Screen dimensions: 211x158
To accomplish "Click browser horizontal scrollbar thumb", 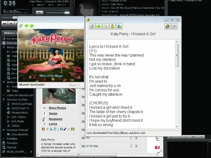I will click(x=78, y=155).
